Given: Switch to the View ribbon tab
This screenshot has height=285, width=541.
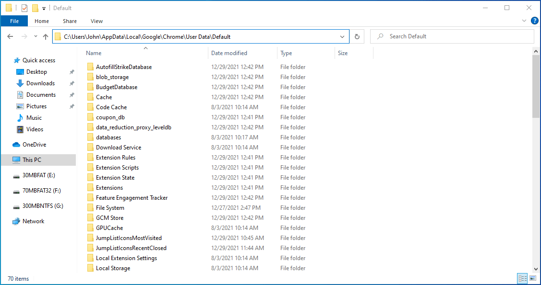Looking at the screenshot, I should [96, 21].
